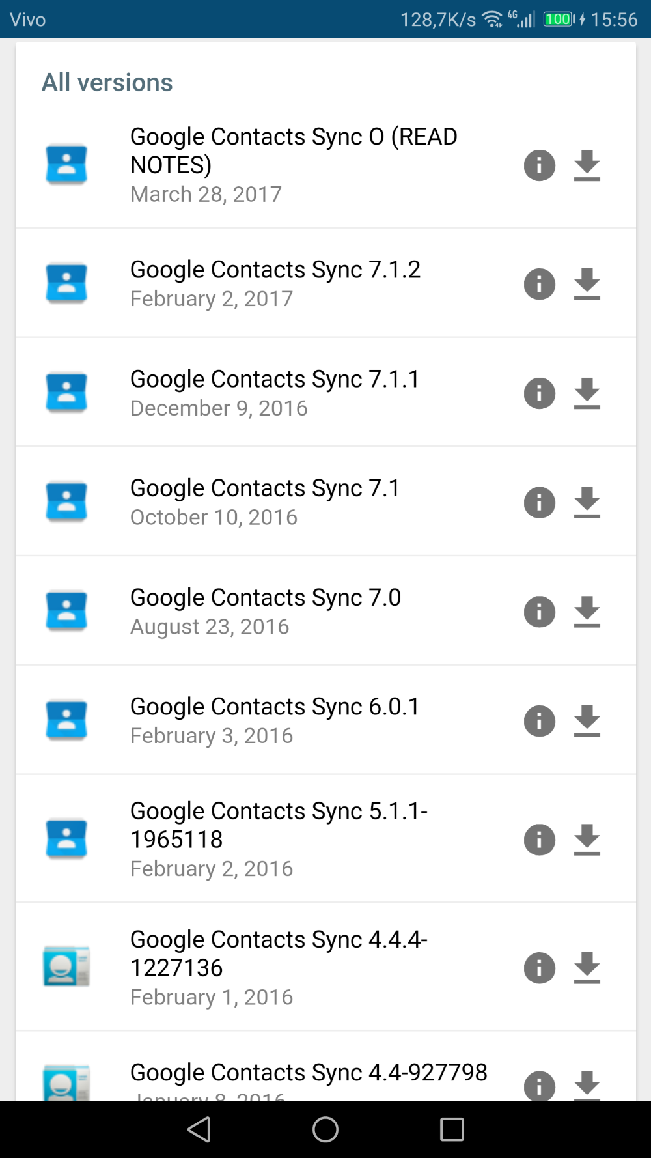Viewport: 651px width, 1158px height.
Task: Click the February 3, 2016 date
Action: pyautogui.click(x=212, y=735)
